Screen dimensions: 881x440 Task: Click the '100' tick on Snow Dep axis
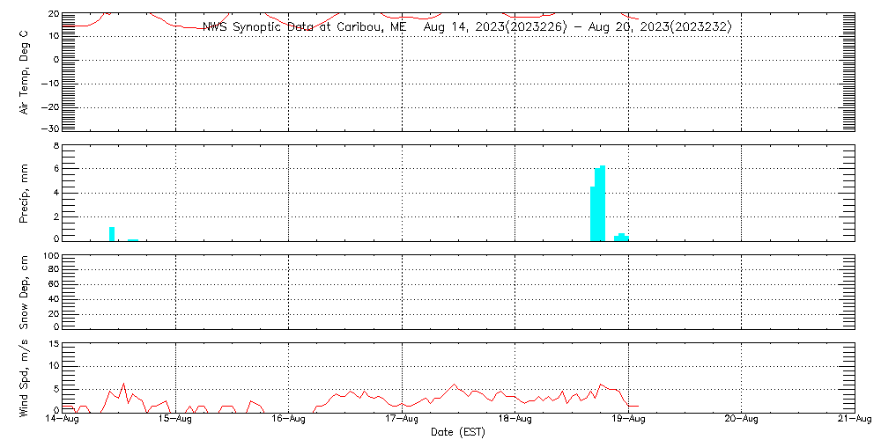(51, 256)
